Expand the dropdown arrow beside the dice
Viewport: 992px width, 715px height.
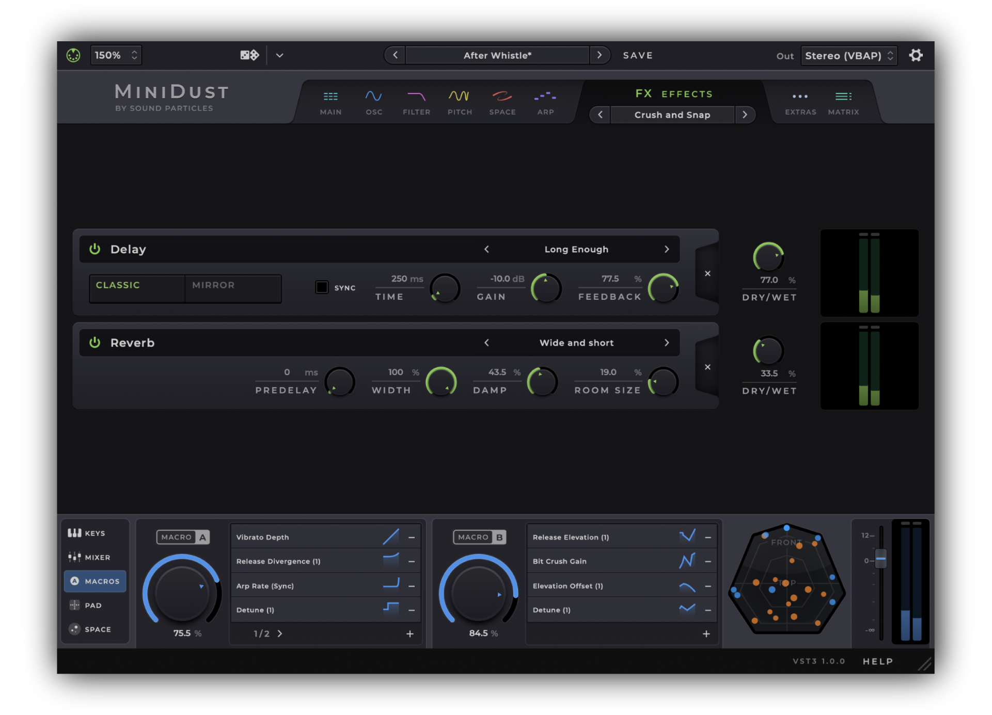279,55
